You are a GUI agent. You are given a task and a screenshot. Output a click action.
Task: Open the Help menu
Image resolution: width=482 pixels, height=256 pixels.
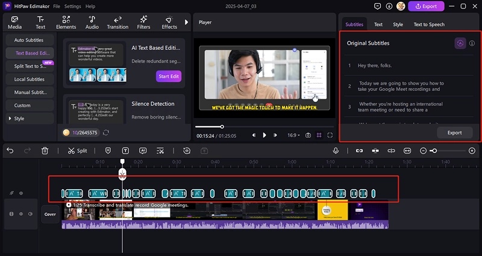90,6
